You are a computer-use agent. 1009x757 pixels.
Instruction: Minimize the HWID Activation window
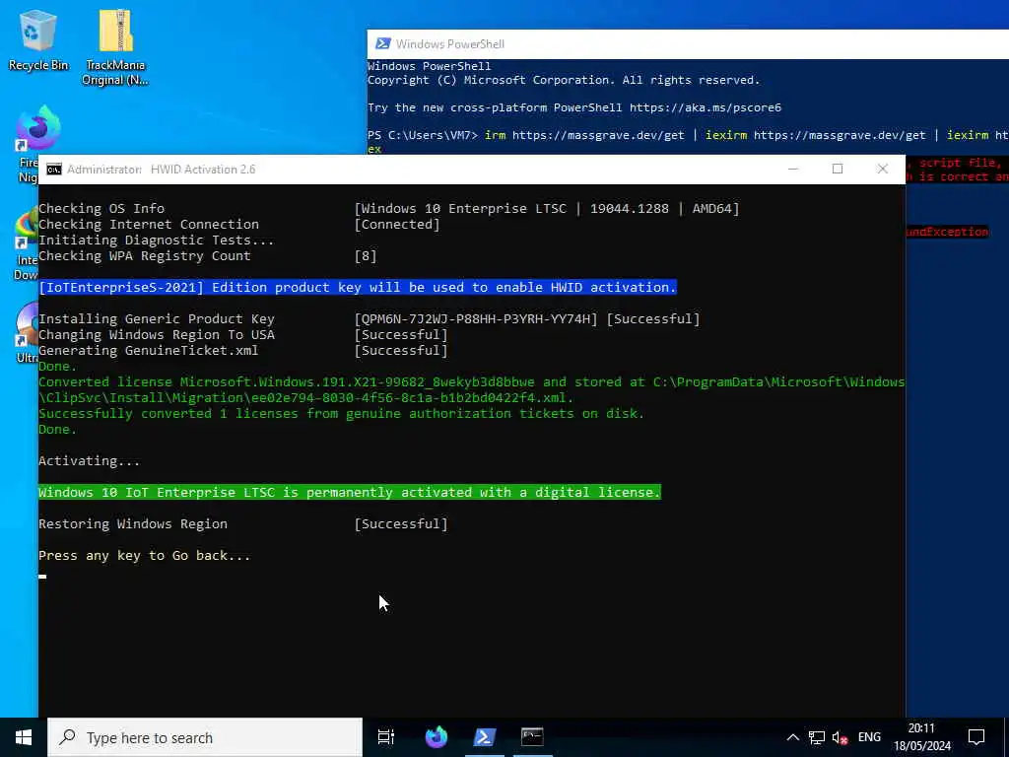tap(793, 169)
